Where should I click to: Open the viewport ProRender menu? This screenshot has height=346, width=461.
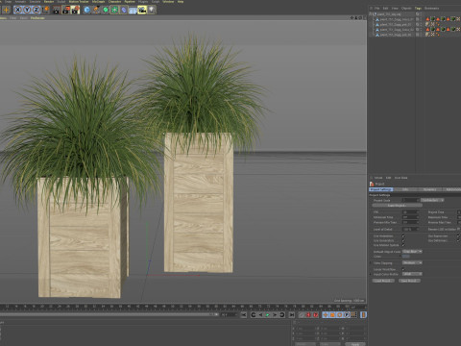tap(37, 18)
